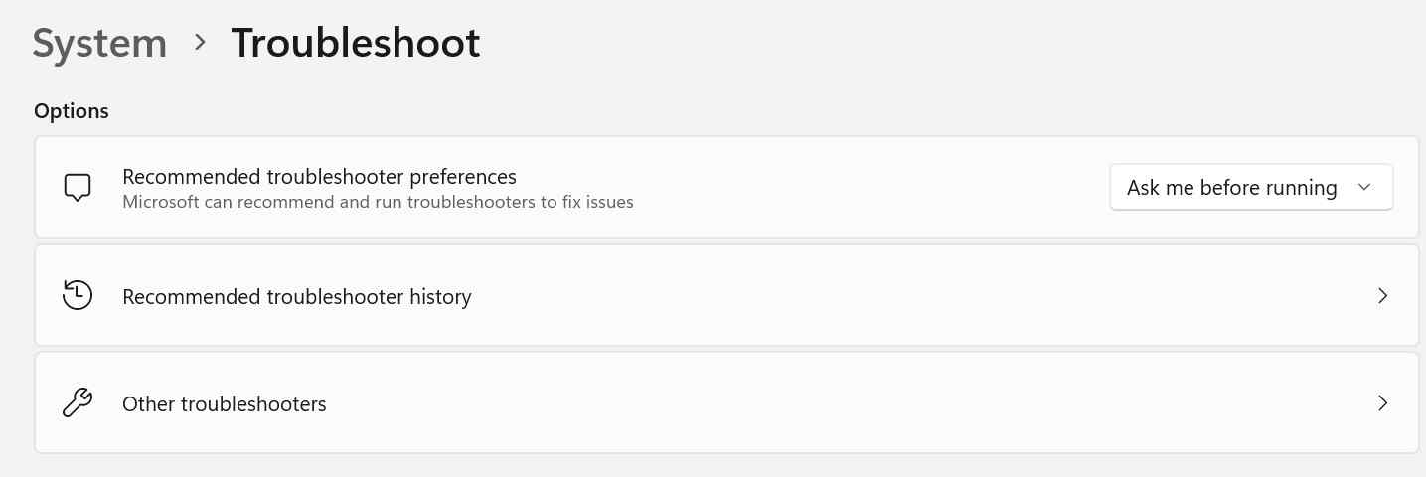The image size is (1426, 477).
Task: Click the breadcrumb chevron after System
Action: click(x=200, y=43)
